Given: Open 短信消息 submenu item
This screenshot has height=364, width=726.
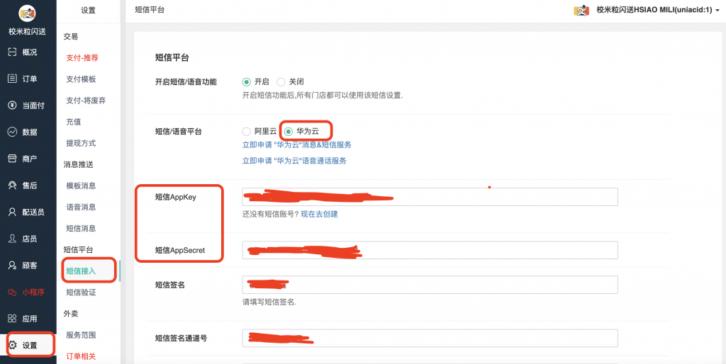Looking at the screenshot, I should (x=81, y=228).
